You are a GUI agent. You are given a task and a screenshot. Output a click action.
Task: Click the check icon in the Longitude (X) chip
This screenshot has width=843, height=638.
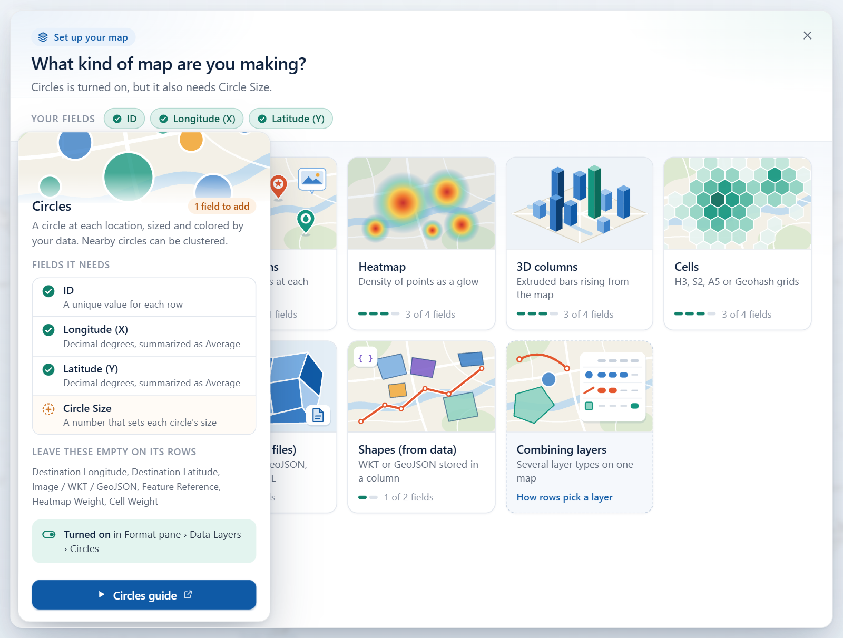163,119
